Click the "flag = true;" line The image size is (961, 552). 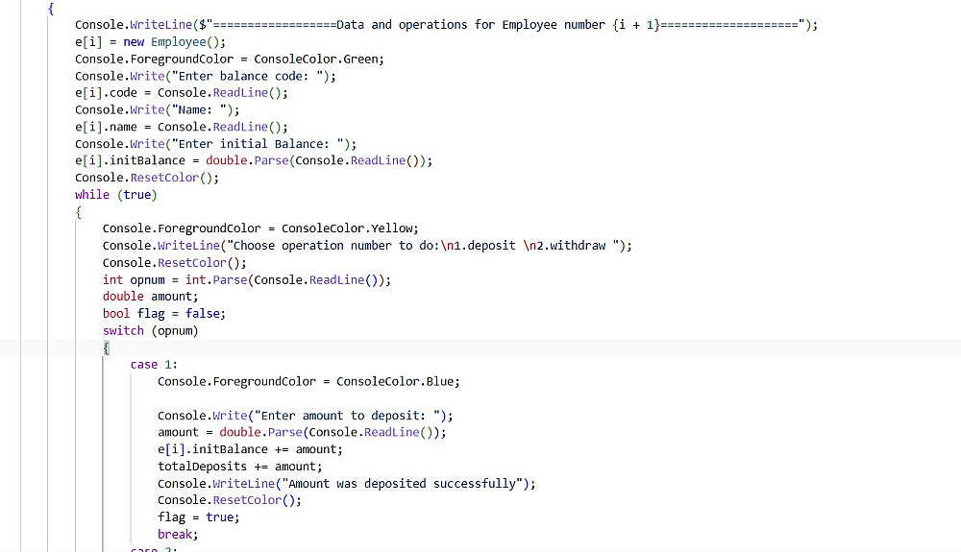(199, 517)
